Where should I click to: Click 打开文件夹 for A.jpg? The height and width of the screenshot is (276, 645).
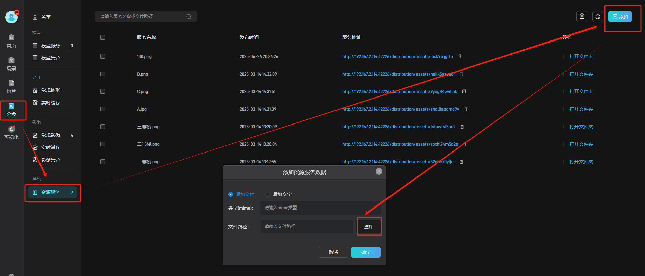581,109
